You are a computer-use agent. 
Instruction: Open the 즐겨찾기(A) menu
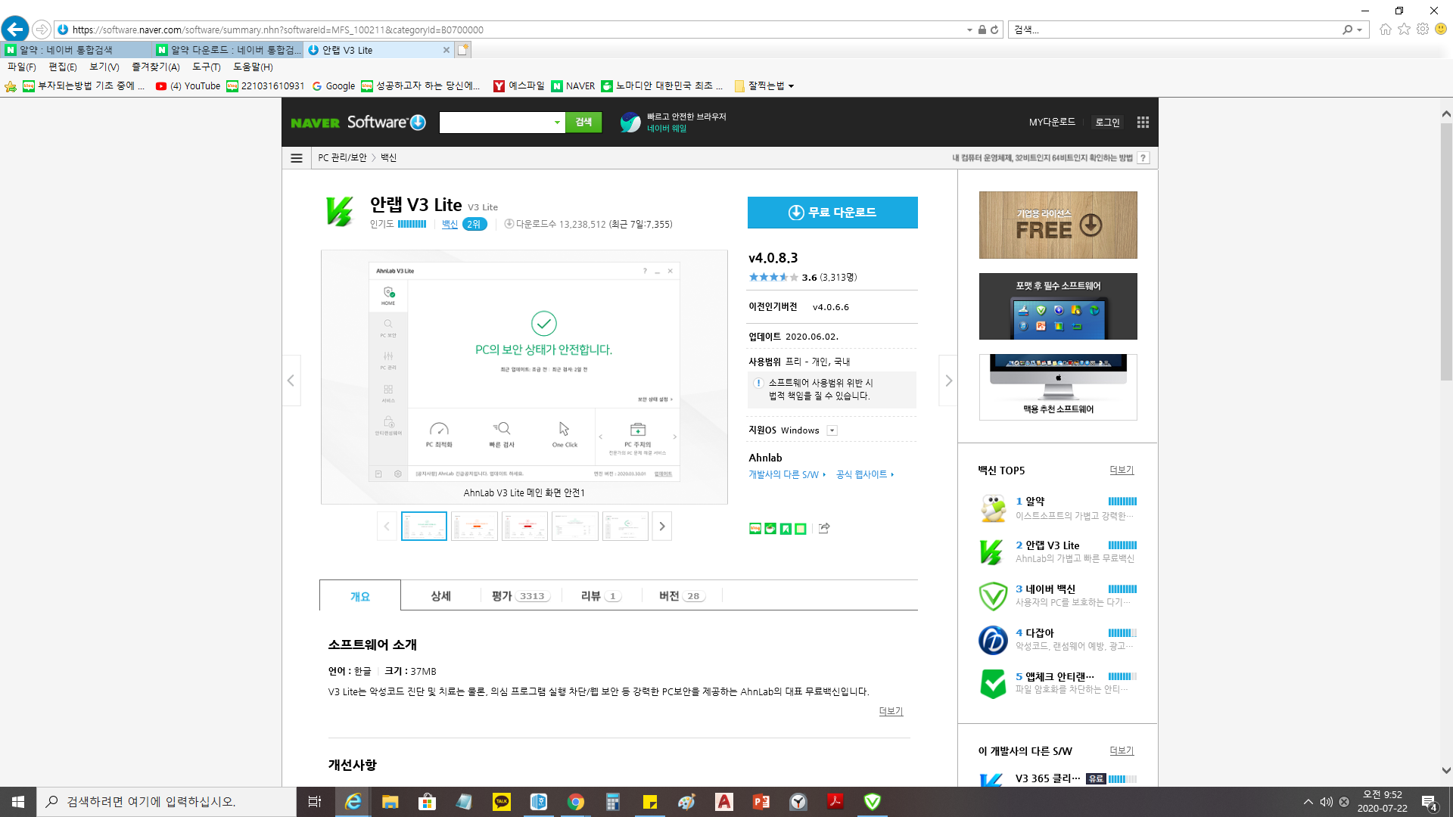click(x=156, y=67)
